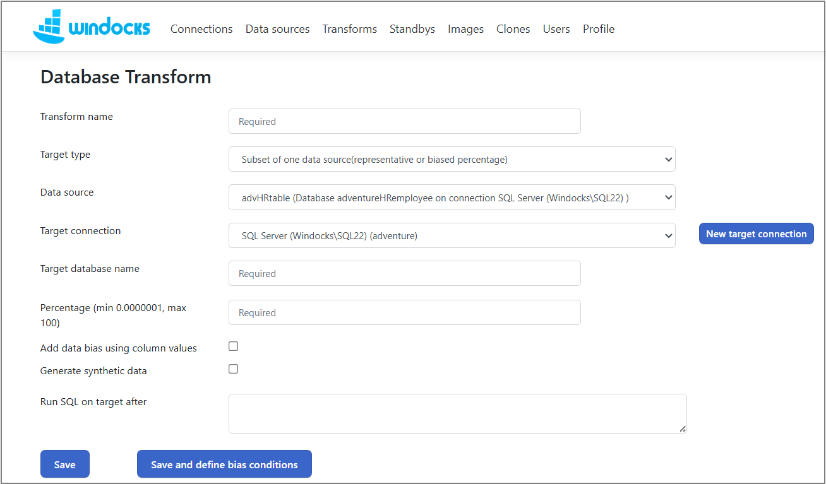Enable Generate synthetic data

point(233,369)
